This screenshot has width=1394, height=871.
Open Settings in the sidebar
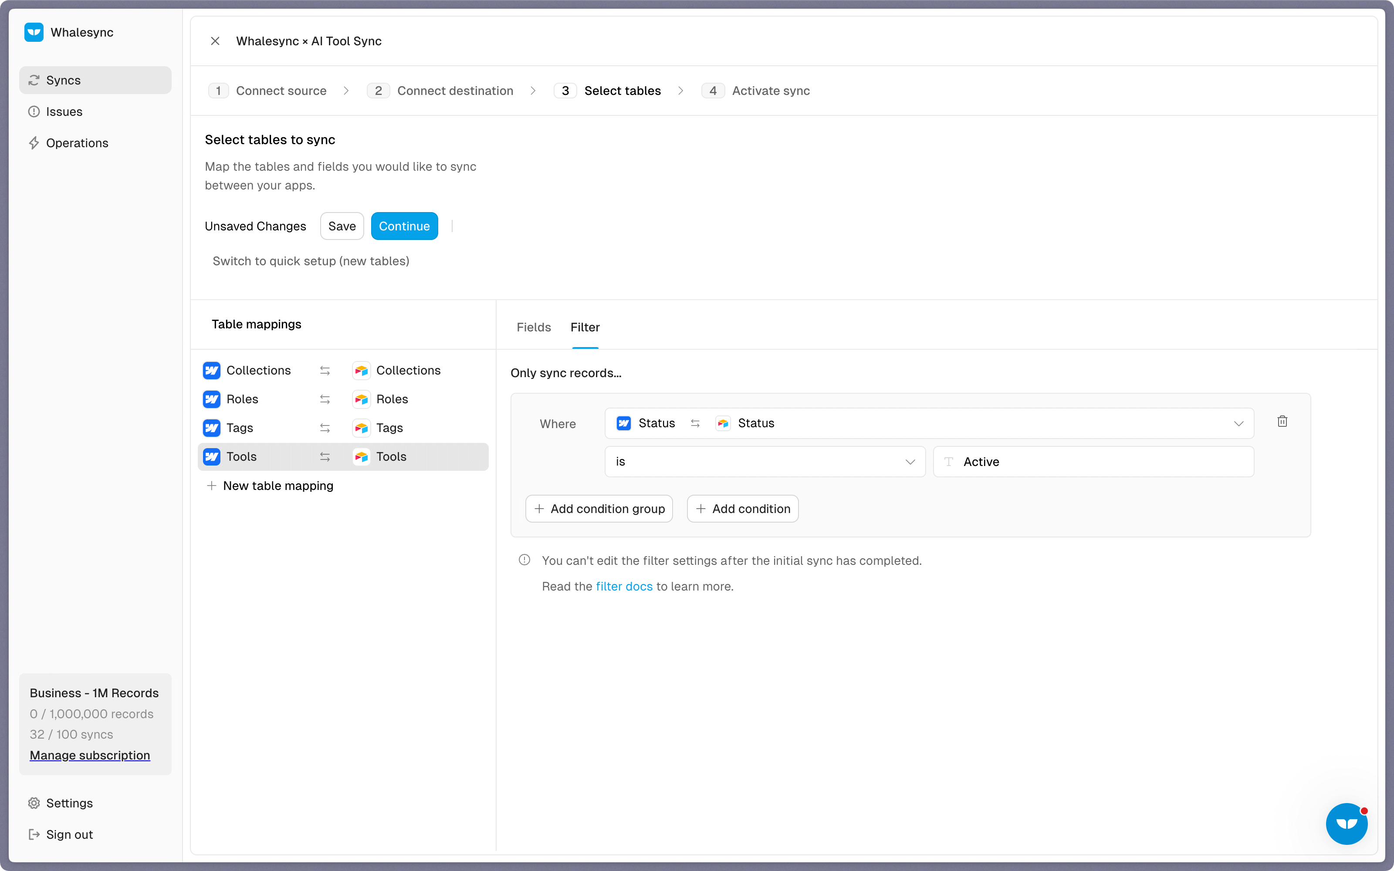pos(95,803)
